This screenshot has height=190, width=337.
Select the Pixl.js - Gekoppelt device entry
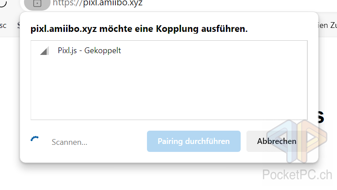click(x=169, y=50)
